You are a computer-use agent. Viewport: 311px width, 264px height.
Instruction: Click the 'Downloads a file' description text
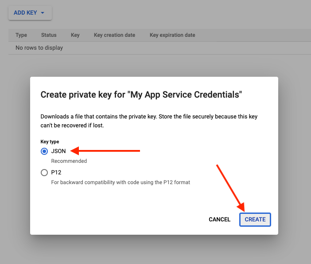(149, 121)
